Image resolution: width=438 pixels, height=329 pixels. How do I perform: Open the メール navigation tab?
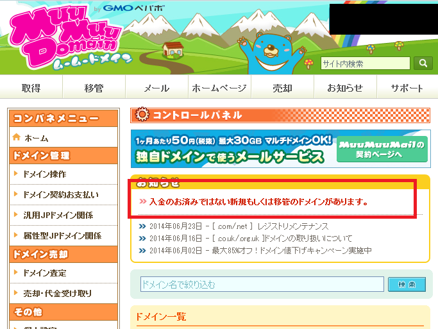[156, 88]
